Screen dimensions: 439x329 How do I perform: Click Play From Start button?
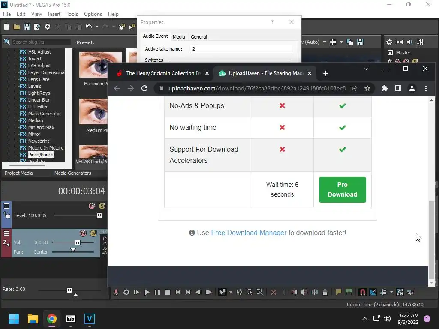137,292
